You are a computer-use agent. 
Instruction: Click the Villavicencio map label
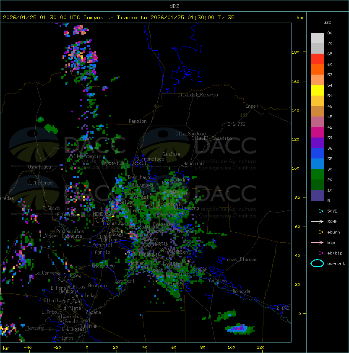[x=85, y=156]
